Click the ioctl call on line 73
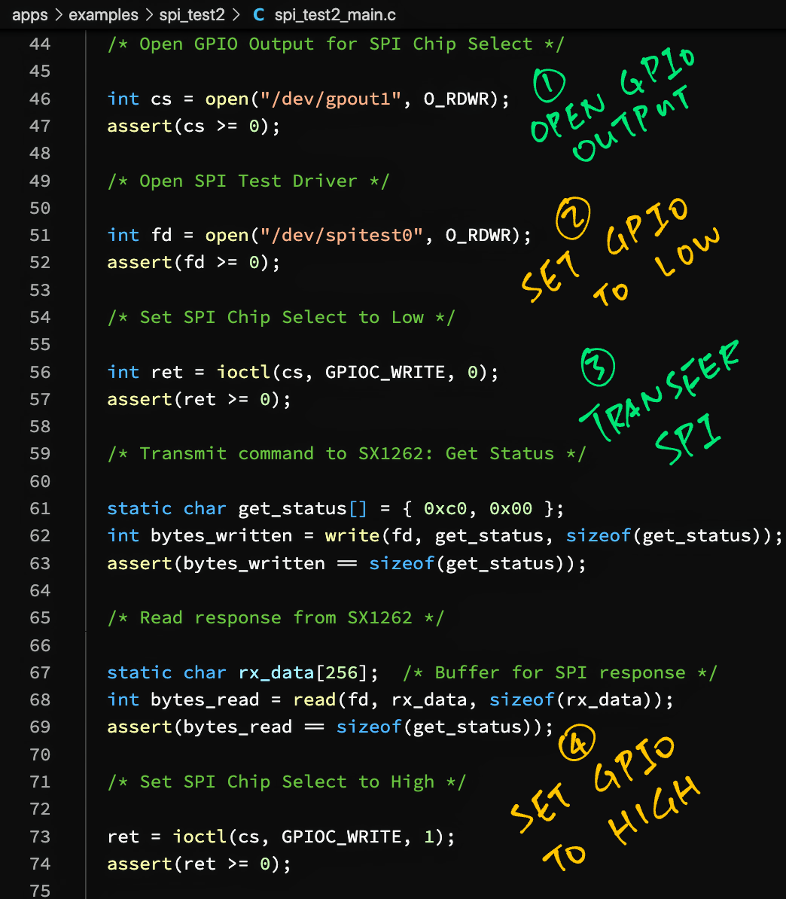The width and height of the screenshot is (786, 899). [x=200, y=837]
